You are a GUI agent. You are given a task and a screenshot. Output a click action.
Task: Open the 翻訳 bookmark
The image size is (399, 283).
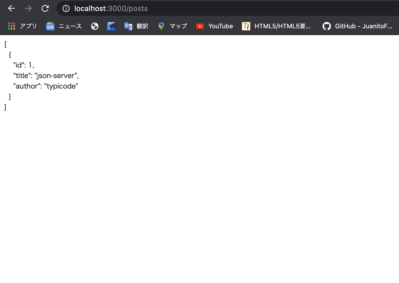pyautogui.click(x=142, y=26)
